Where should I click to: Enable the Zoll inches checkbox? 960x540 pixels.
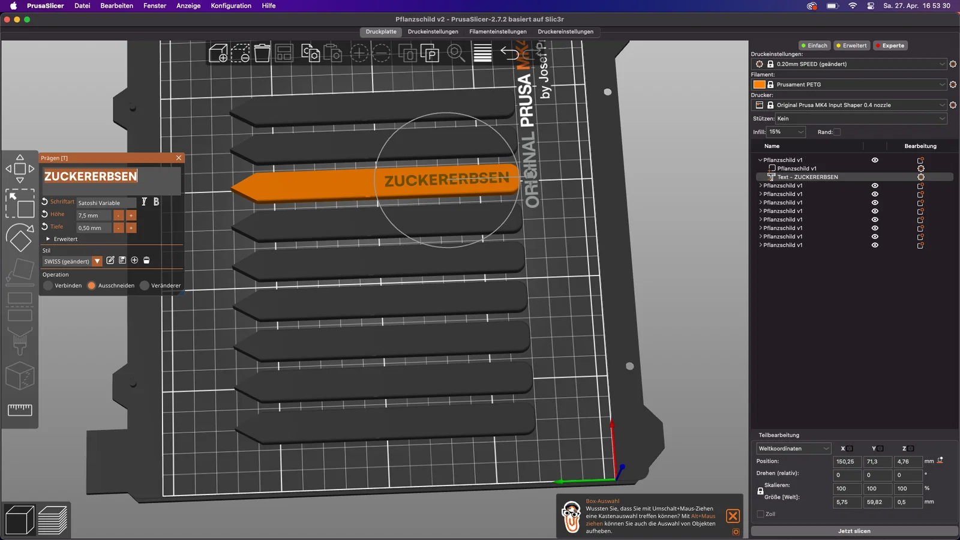click(761, 514)
